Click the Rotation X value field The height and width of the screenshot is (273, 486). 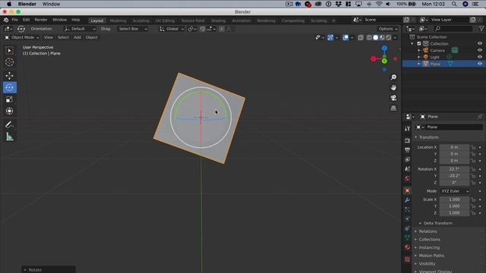[x=454, y=169]
